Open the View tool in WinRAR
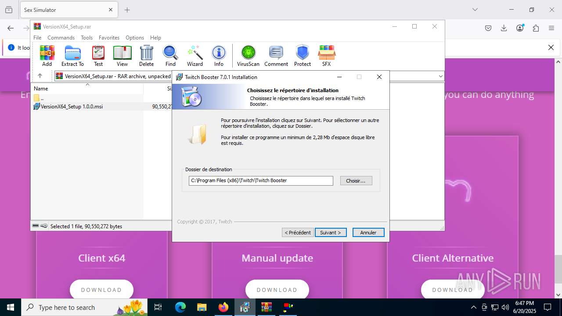The width and height of the screenshot is (562, 316). (x=122, y=56)
